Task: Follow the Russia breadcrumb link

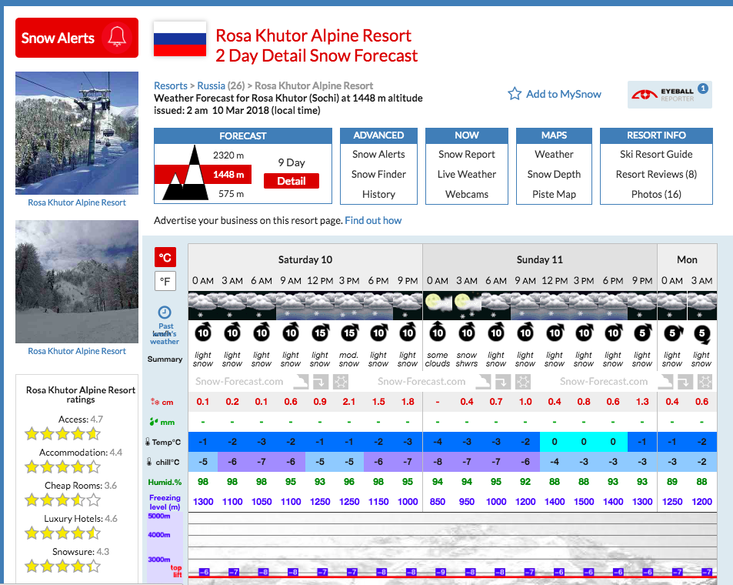Action: click(x=211, y=85)
